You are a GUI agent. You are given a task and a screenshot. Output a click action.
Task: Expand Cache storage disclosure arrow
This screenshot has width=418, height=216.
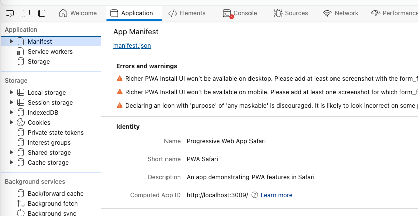click(x=11, y=163)
